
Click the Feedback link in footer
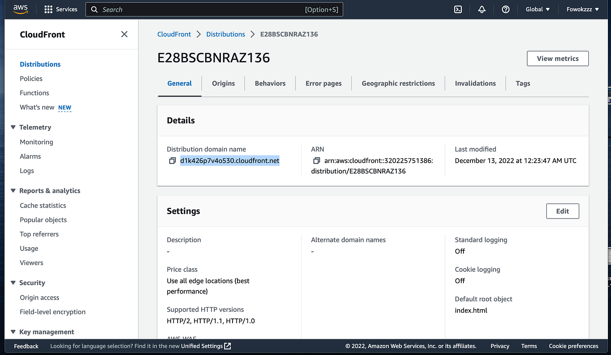coord(26,346)
